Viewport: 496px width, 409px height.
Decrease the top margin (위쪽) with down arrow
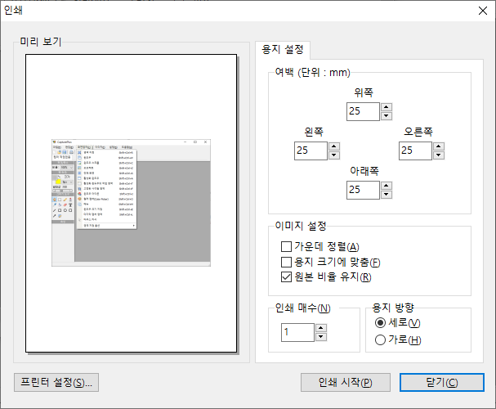386,115
